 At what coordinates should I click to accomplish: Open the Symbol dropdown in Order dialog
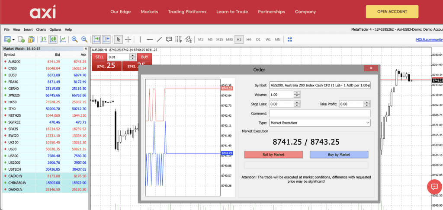click(320, 85)
